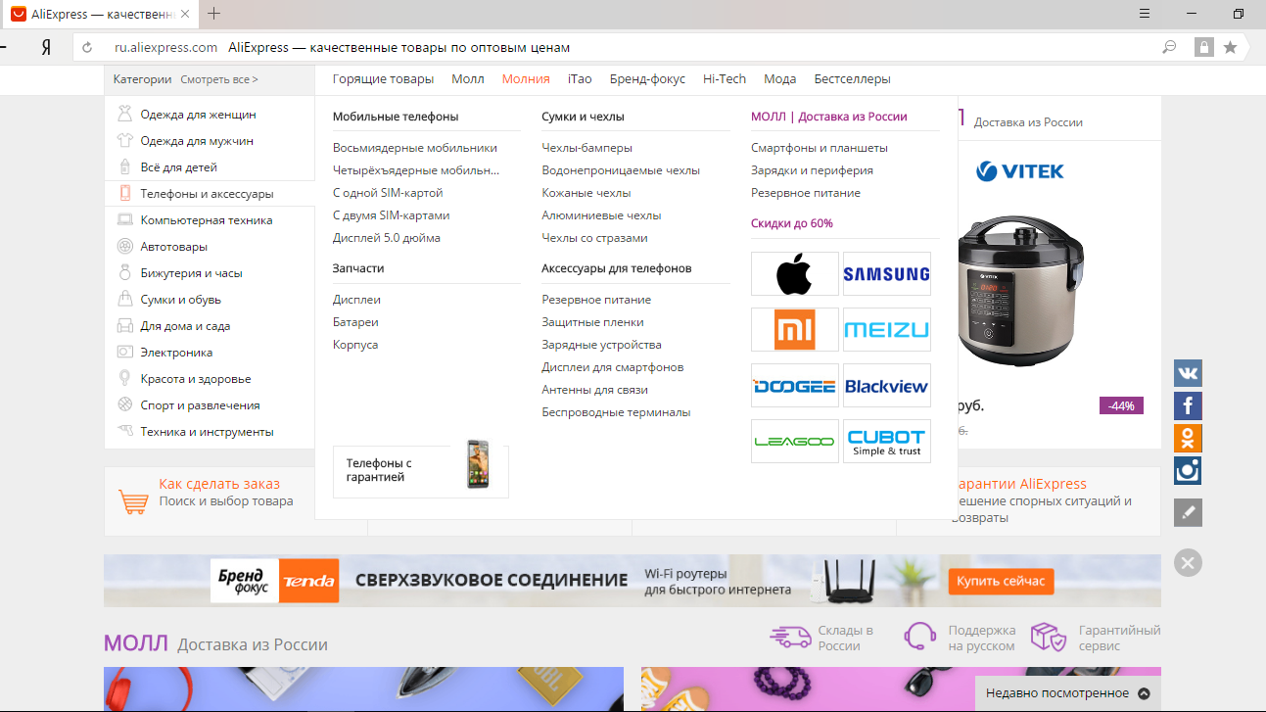Screen dimensions: 1266x712
Task: Open the Cubot brand tile
Action: (887, 442)
